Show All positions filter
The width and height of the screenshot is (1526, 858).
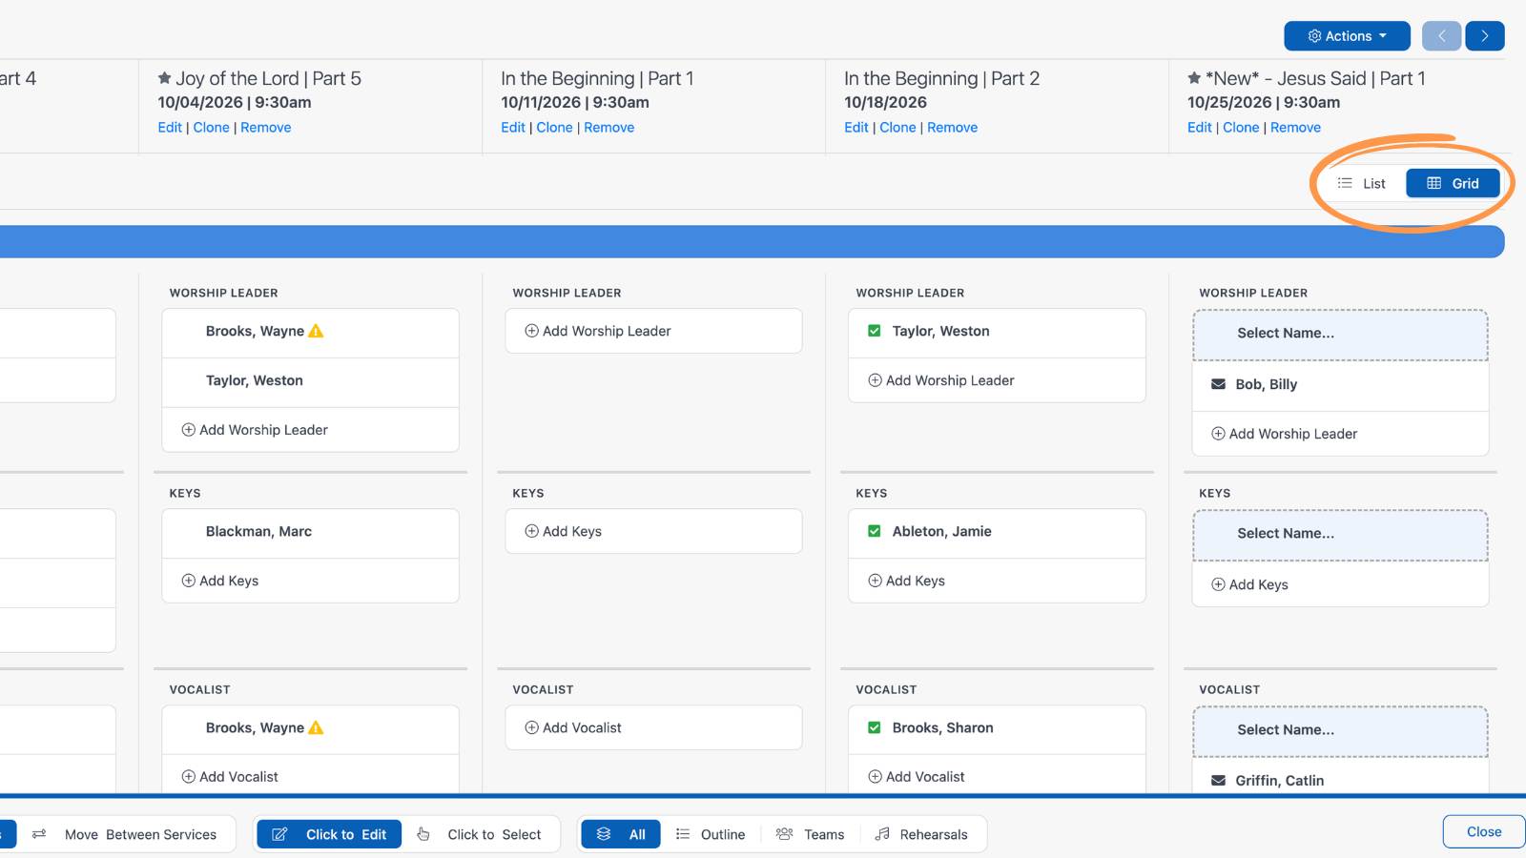point(621,834)
